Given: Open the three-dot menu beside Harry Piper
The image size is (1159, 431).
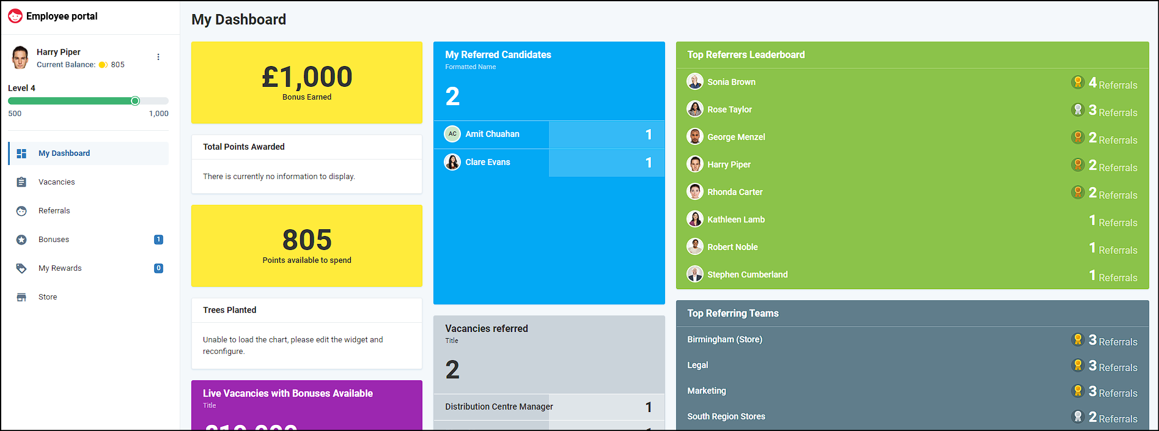Looking at the screenshot, I should (158, 57).
